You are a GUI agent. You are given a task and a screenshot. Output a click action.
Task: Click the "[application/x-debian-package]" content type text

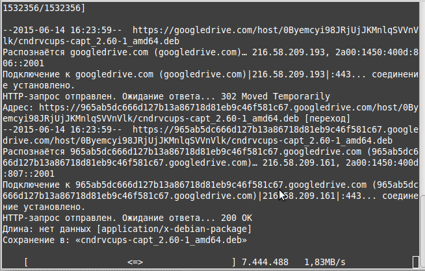point(174,229)
